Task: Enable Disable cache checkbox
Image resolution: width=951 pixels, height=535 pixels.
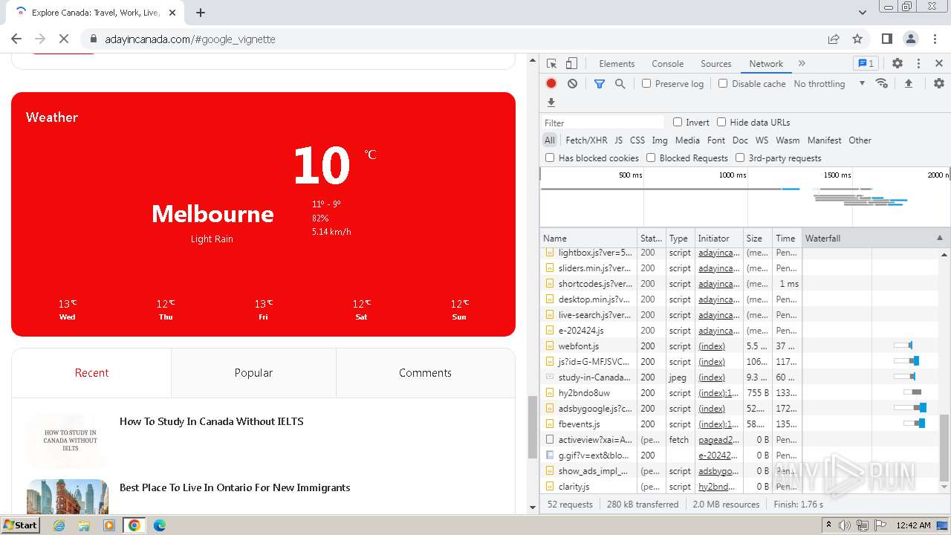Action: [723, 84]
